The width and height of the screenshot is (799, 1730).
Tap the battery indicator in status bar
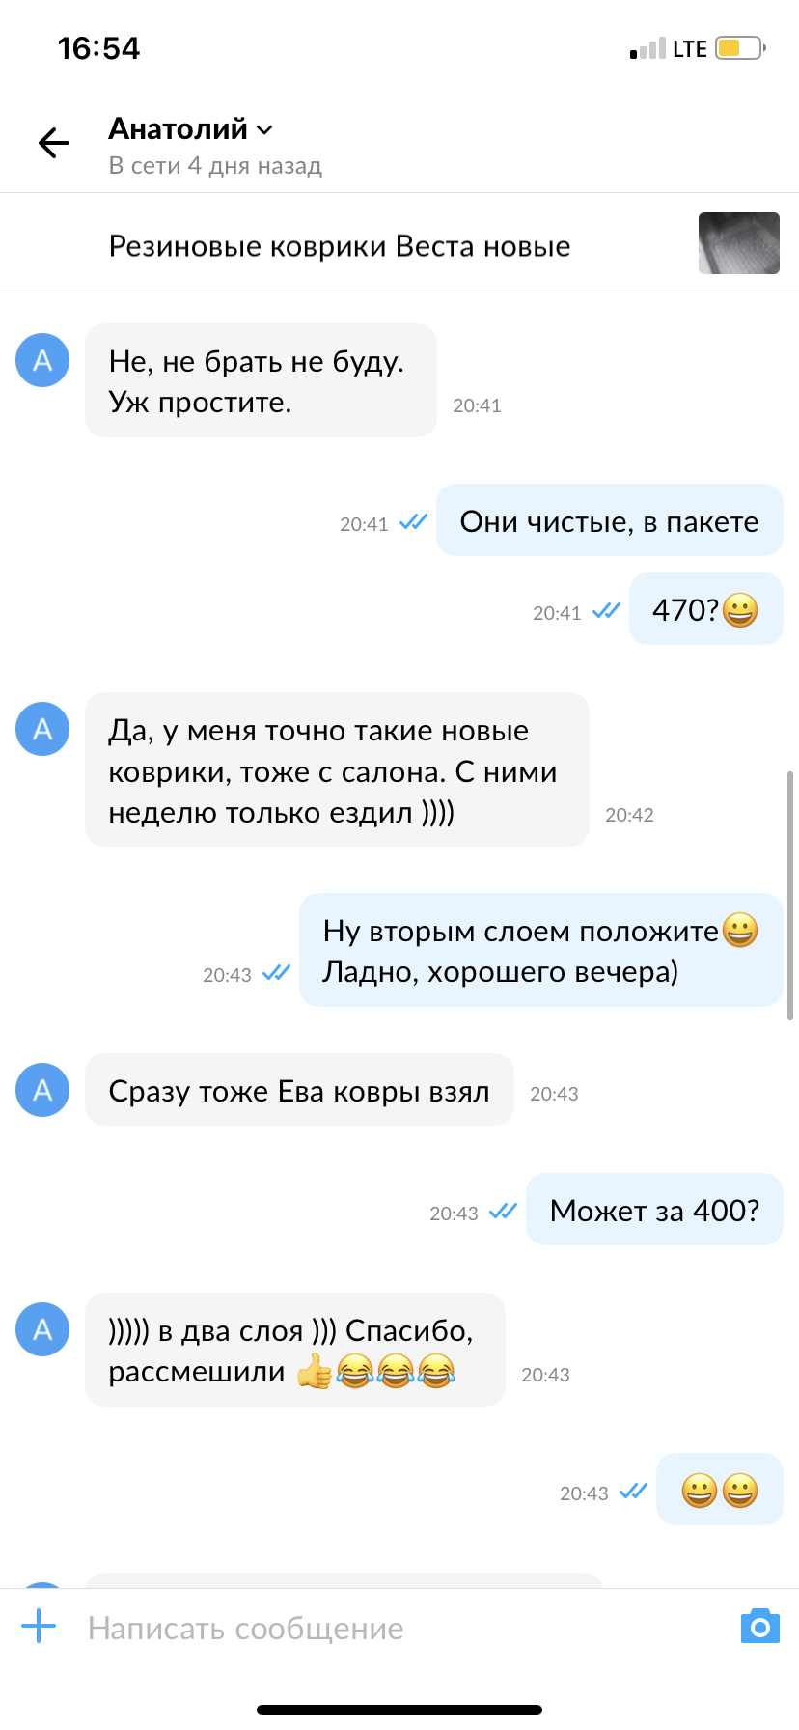pyautogui.click(x=740, y=47)
